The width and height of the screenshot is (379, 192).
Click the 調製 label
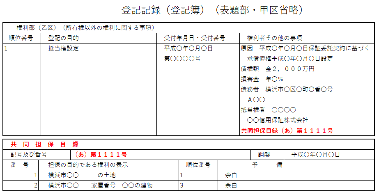coord(264,155)
